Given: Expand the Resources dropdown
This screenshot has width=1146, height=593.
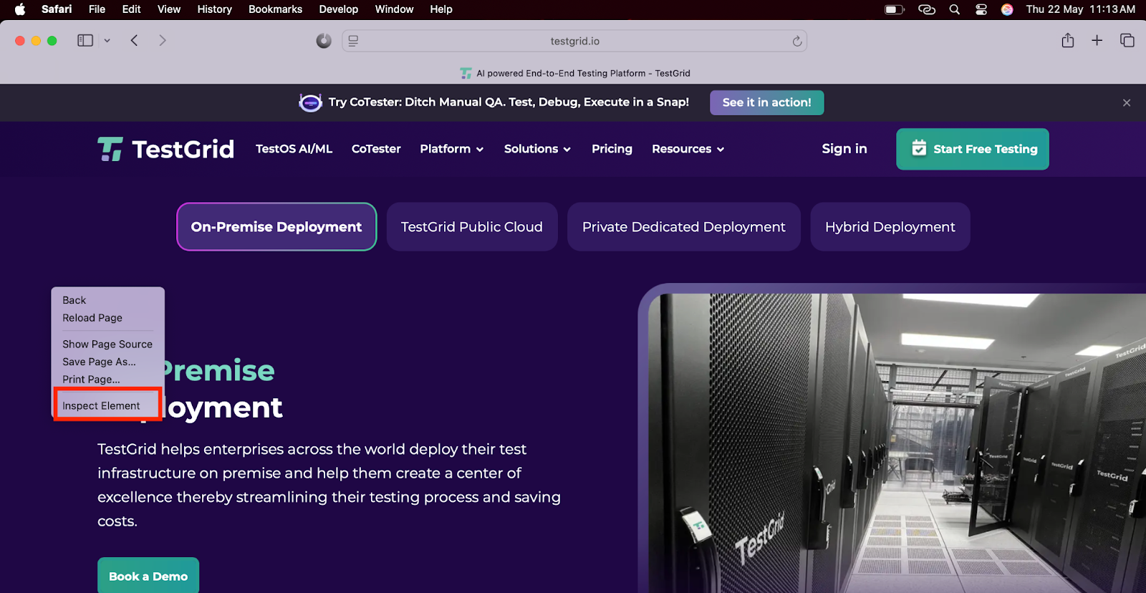Looking at the screenshot, I should 688,149.
